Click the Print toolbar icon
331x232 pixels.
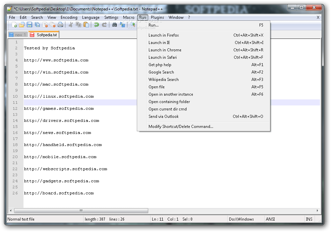[x=60, y=25]
